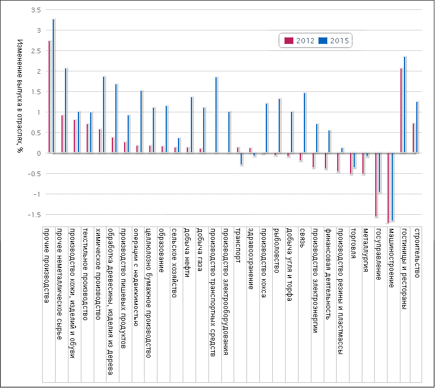Click the y-axis tick label -1.5
Screen dimensions: 435x388
pos(34,215)
